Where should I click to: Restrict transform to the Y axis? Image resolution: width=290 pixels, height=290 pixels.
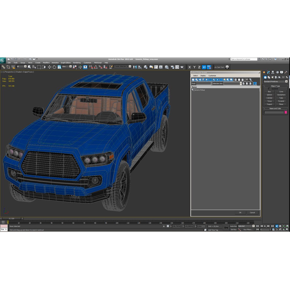pyautogui.click(x=194, y=67)
